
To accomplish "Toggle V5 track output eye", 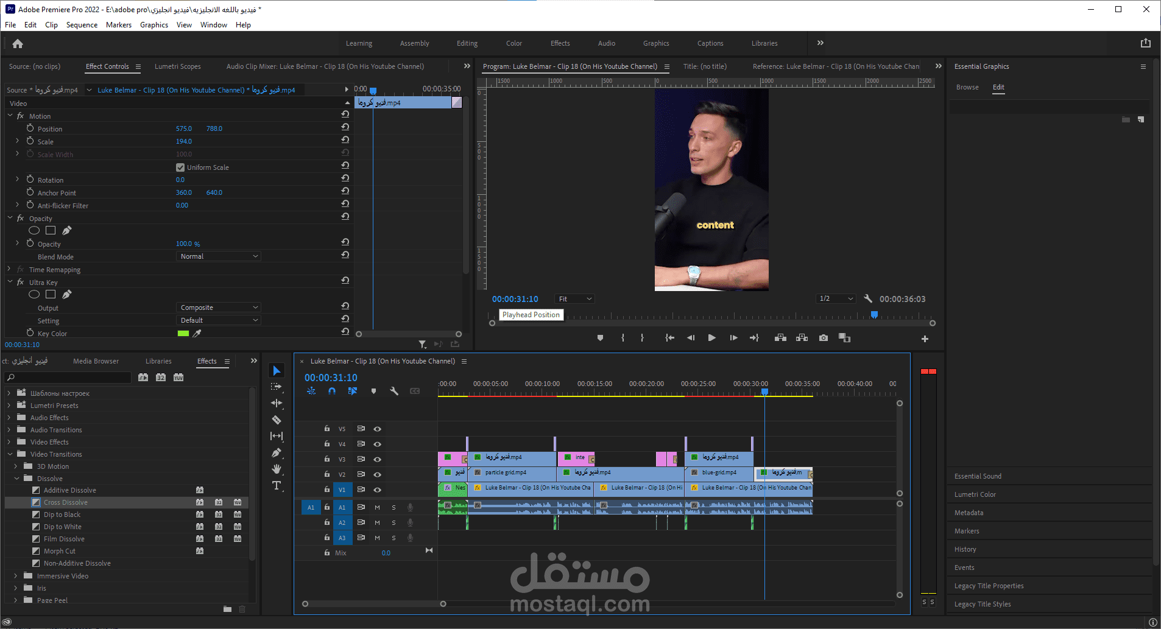I will coord(377,429).
